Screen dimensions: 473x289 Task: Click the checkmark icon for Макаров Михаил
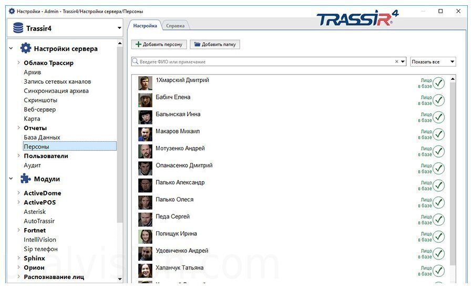tap(438, 134)
